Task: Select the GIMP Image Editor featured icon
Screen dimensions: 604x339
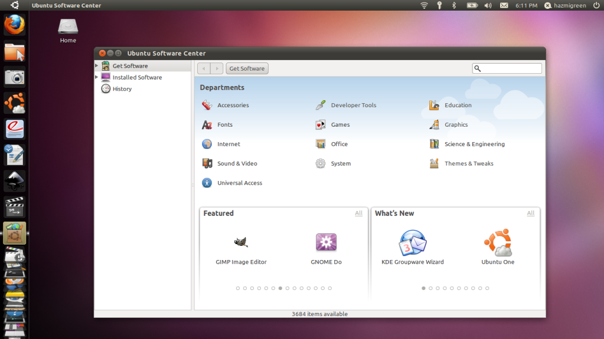Action: point(241,242)
